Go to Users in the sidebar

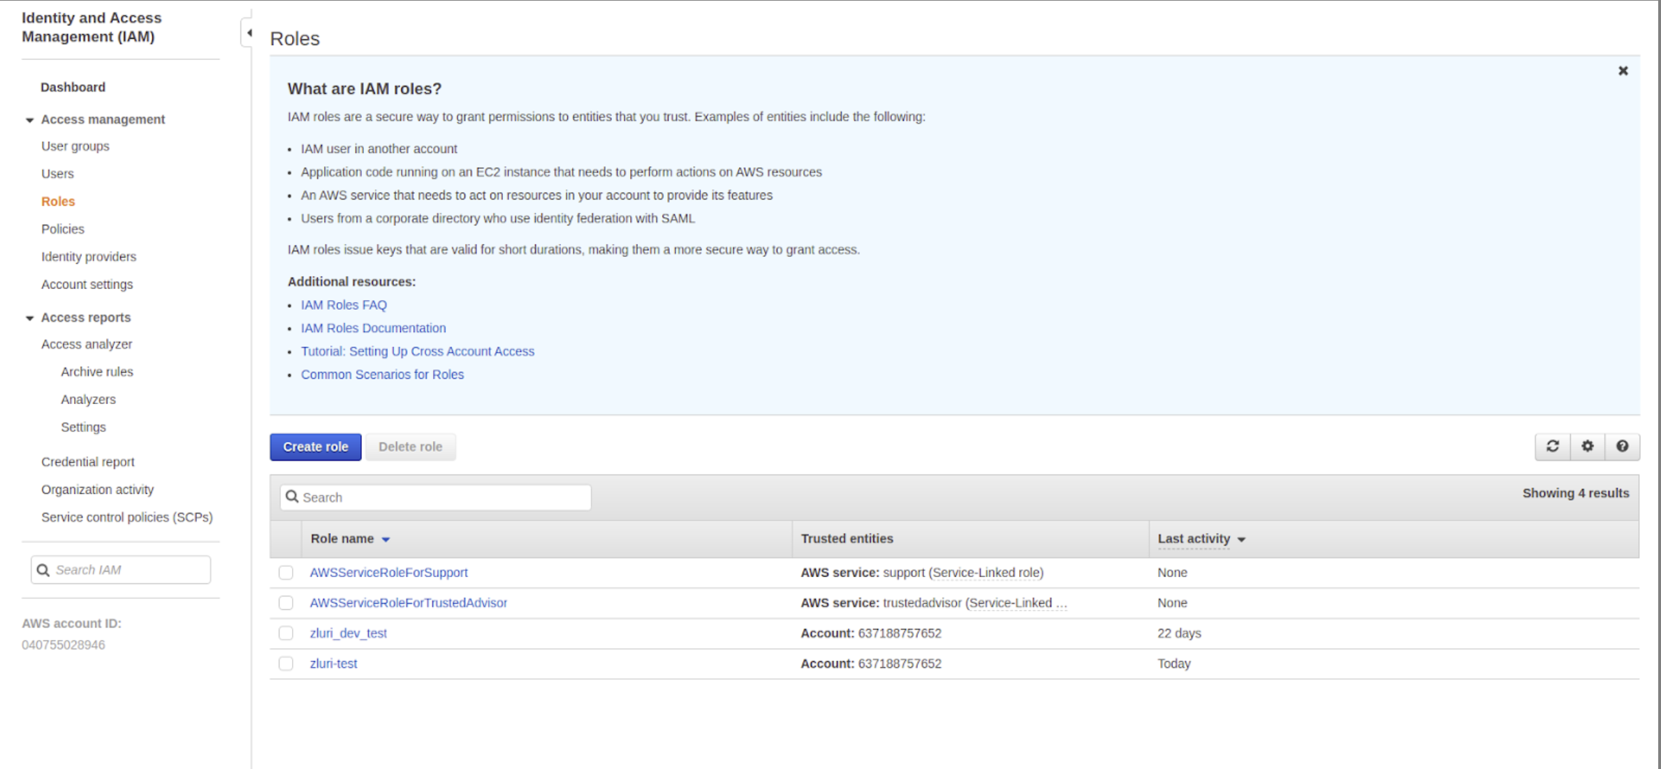pos(57,174)
